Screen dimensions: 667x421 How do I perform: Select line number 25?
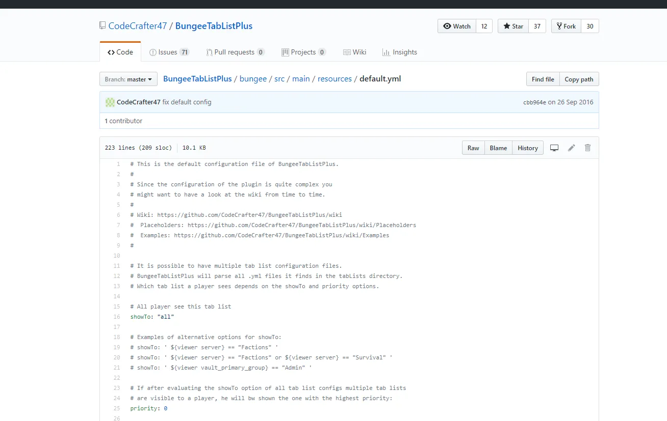pyautogui.click(x=117, y=408)
